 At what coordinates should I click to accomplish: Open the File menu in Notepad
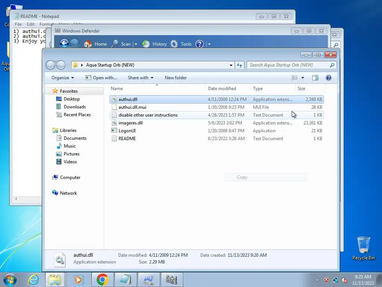point(18,24)
